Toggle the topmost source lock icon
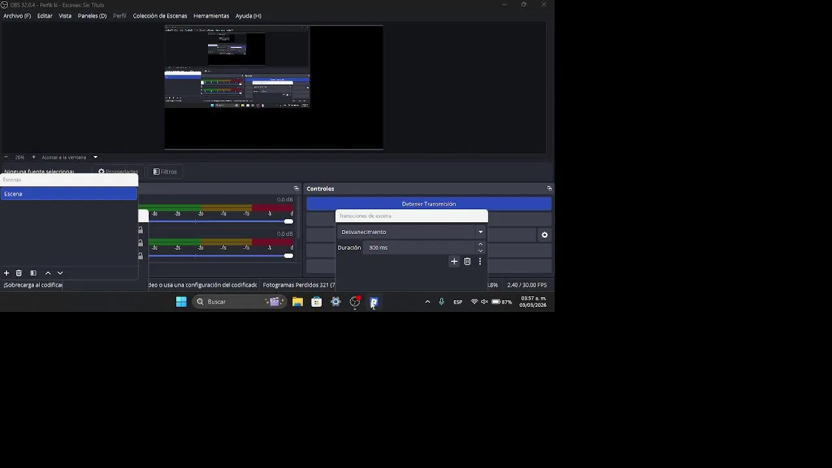Screen dimensions: 832x468 point(140,229)
